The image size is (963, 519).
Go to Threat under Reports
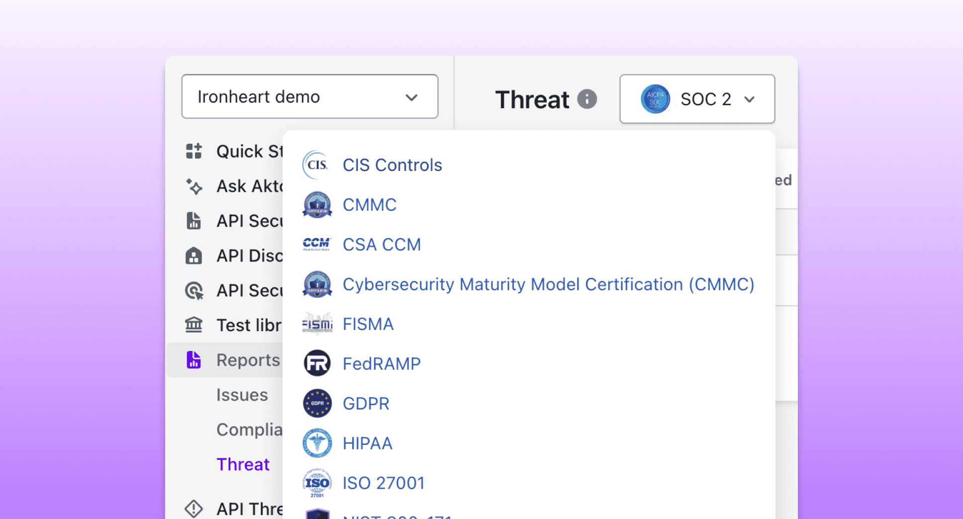[x=243, y=464]
